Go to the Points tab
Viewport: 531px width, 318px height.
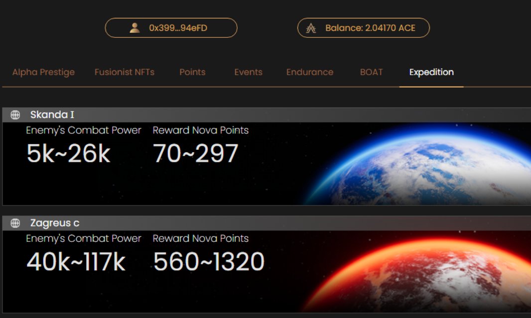click(192, 72)
